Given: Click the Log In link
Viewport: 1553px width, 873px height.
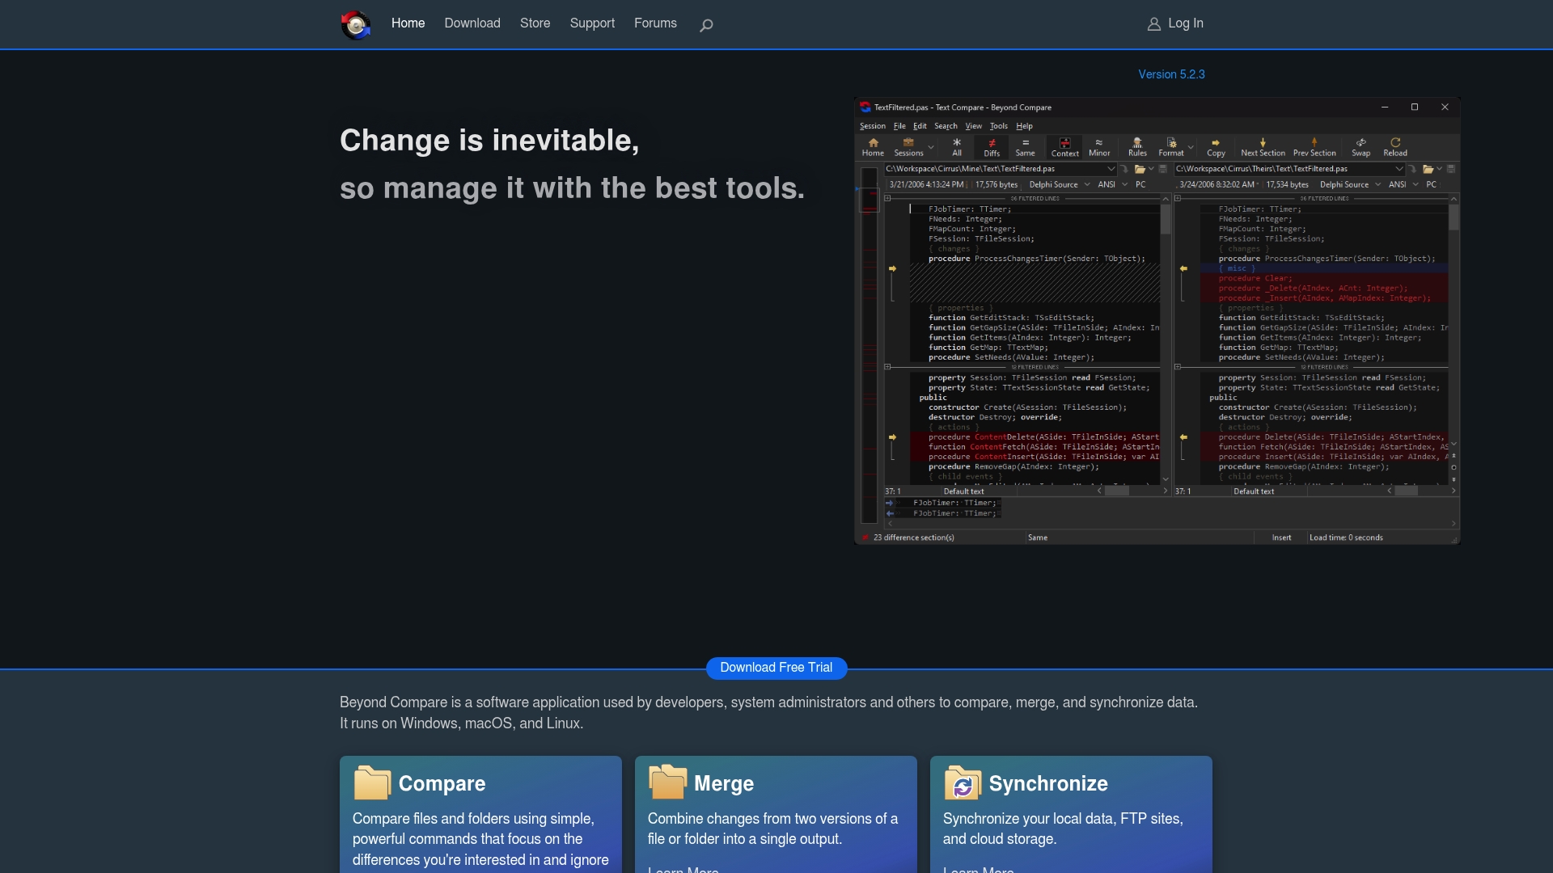Looking at the screenshot, I should coord(1175,23).
